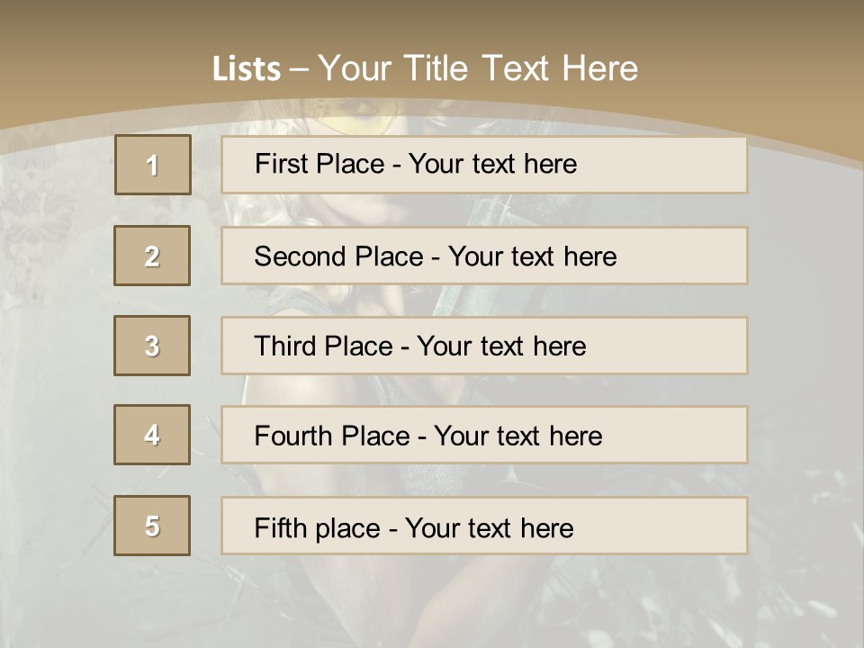The width and height of the screenshot is (864, 648).
Task: Pick the number 5 box
Action: [152, 526]
